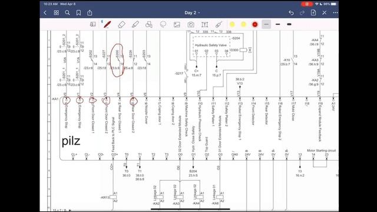This screenshot has width=377, height=212.
Task: Select the Camera tool
Action: click(191, 25)
